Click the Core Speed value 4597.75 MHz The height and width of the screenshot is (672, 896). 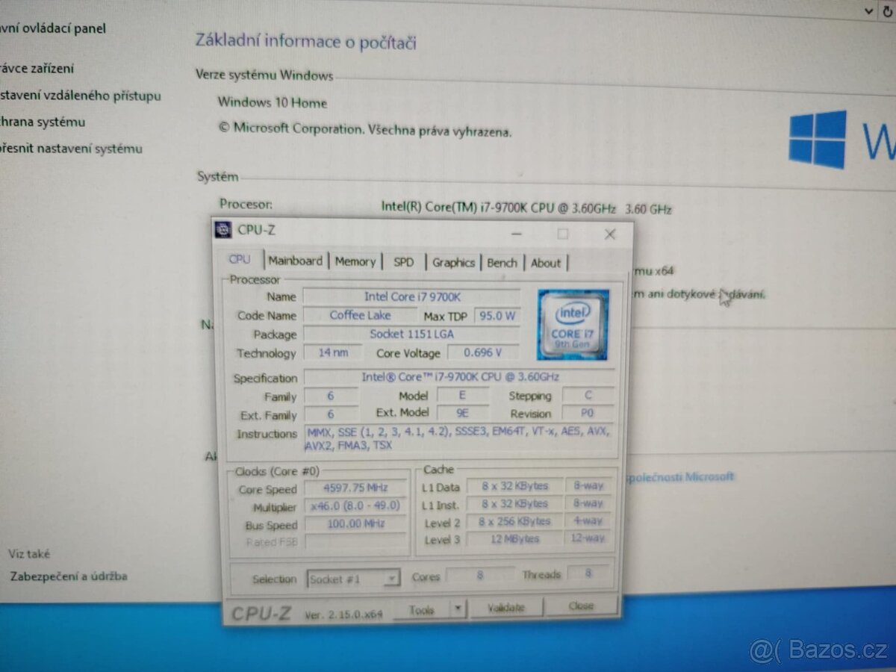(355, 488)
